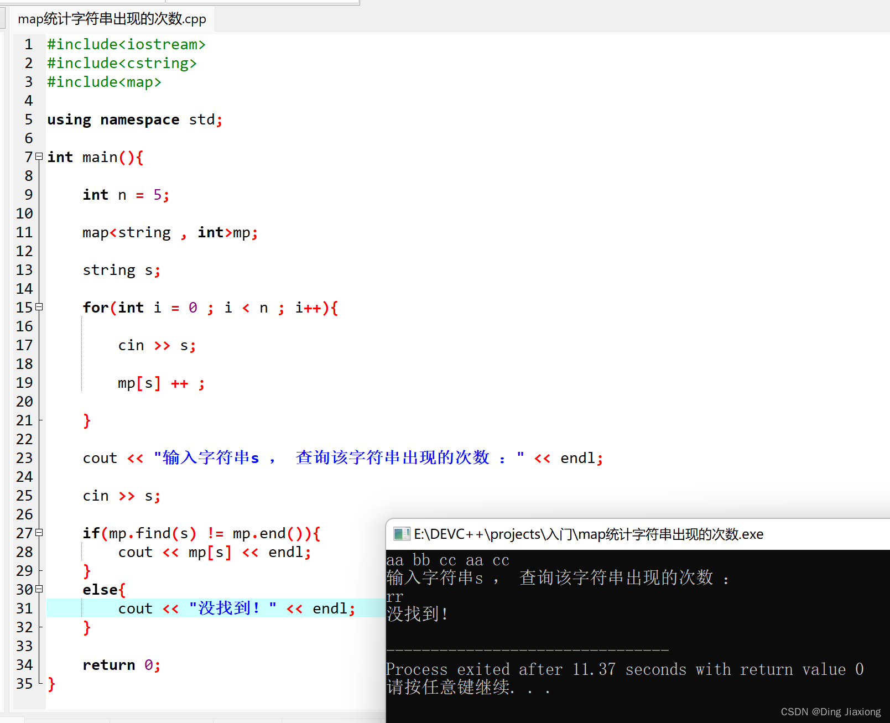Click line number 31 in the gutter
Image resolution: width=890 pixels, height=723 pixels.
(x=24, y=608)
